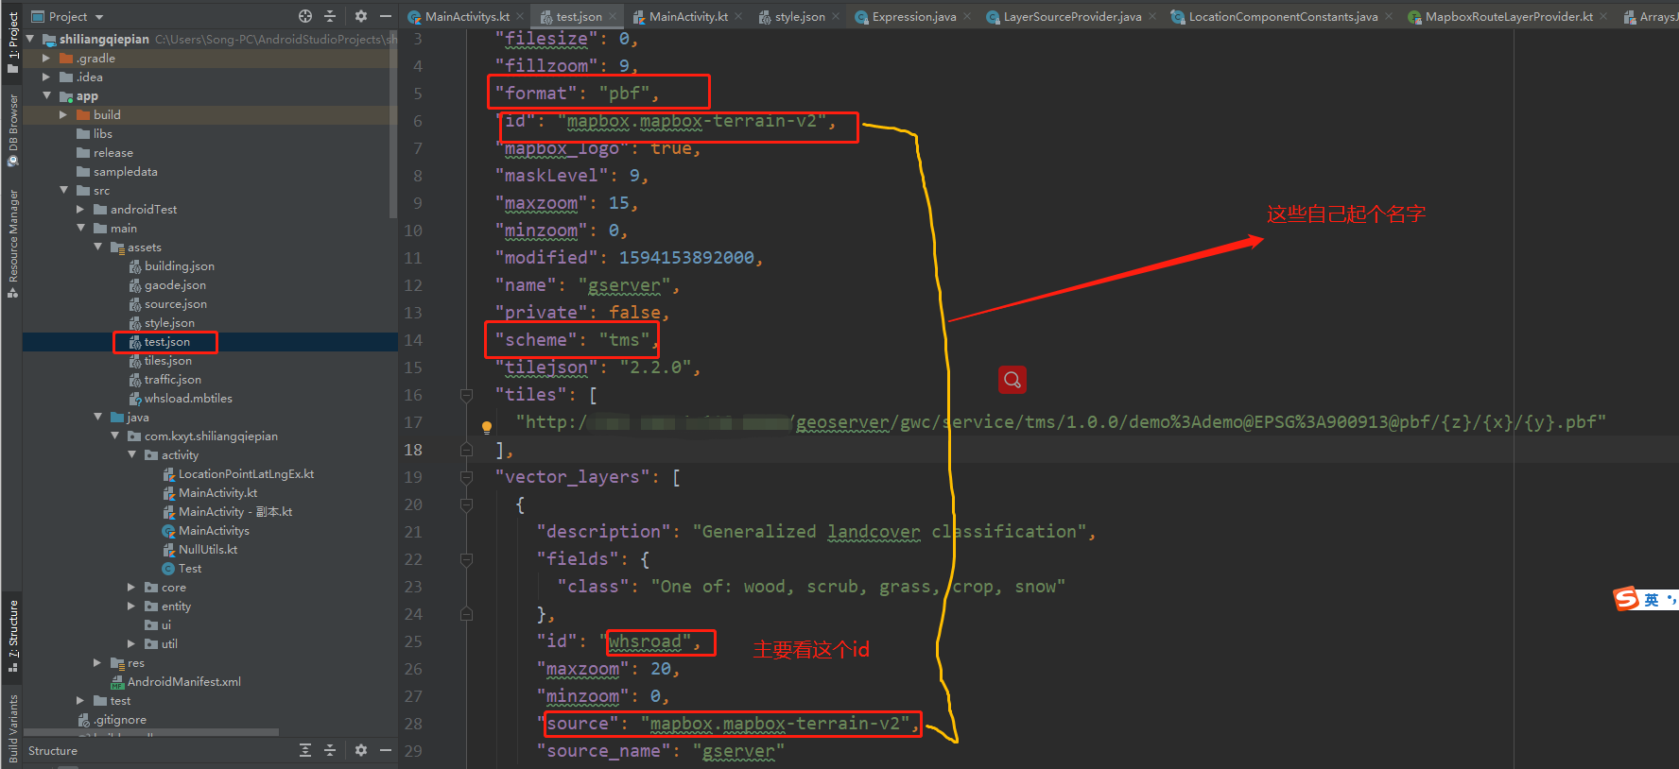Image resolution: width=1679 pixels, height=769 pixels.
Task: Open the DB Browser tool window
Action: pyautogui.click(x=12, y=130)
